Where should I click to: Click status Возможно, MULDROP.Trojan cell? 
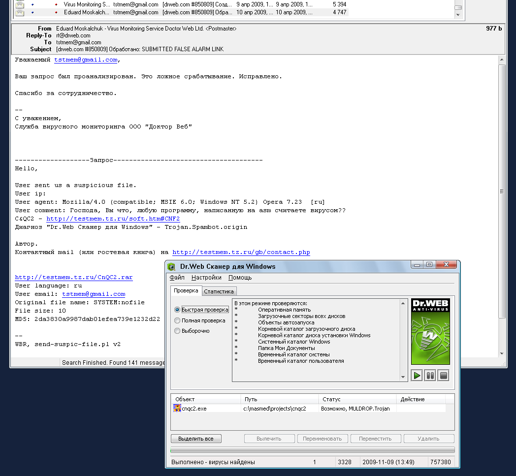pos(355,409)
